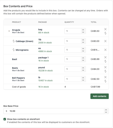Click the Add contents button
The image size is (113, 128).
click(100, 96)
